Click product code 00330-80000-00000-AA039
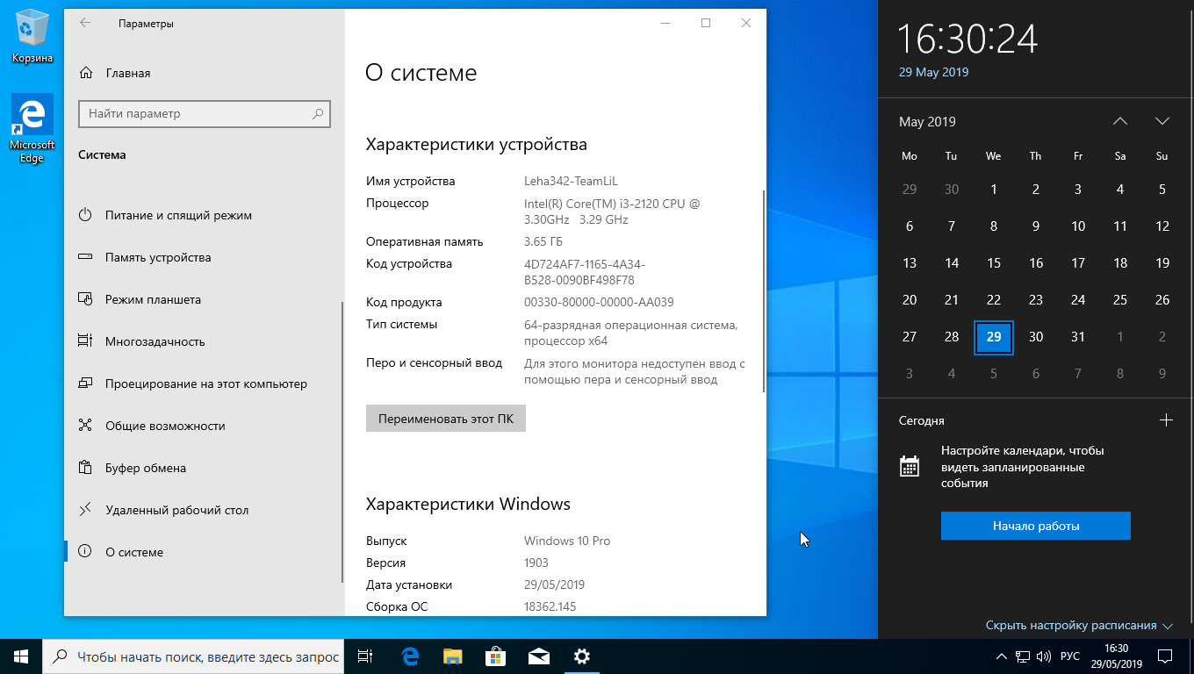1194x674 pixels. click(x=599, y=303)
